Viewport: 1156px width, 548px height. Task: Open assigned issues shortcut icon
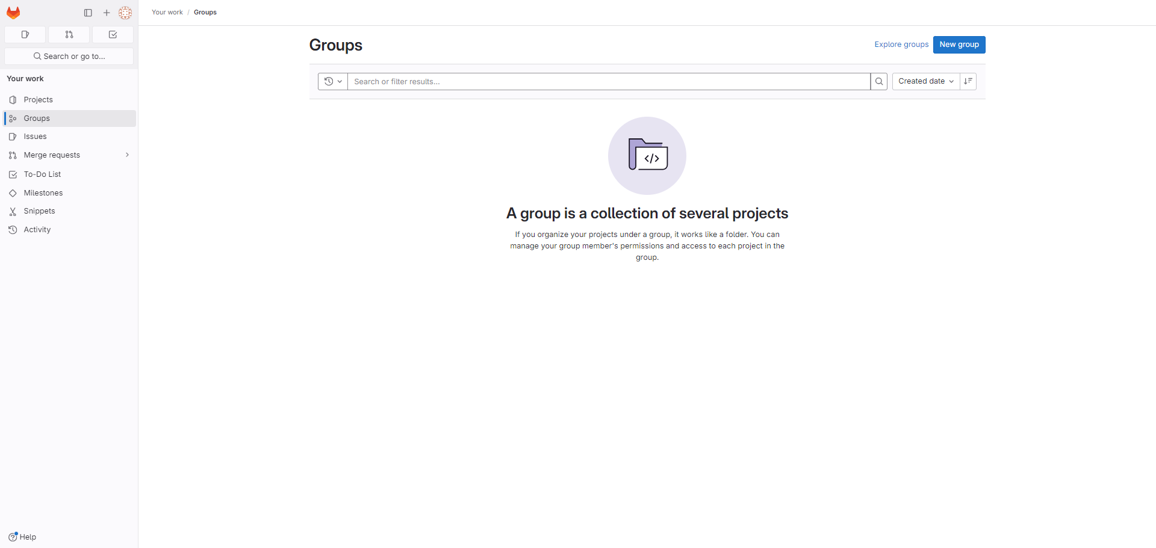[x=25, y=35]
